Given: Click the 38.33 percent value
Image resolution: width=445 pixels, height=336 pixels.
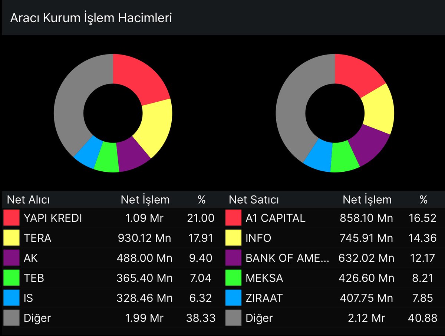Looking at the screenshot, I should point(201,318).
